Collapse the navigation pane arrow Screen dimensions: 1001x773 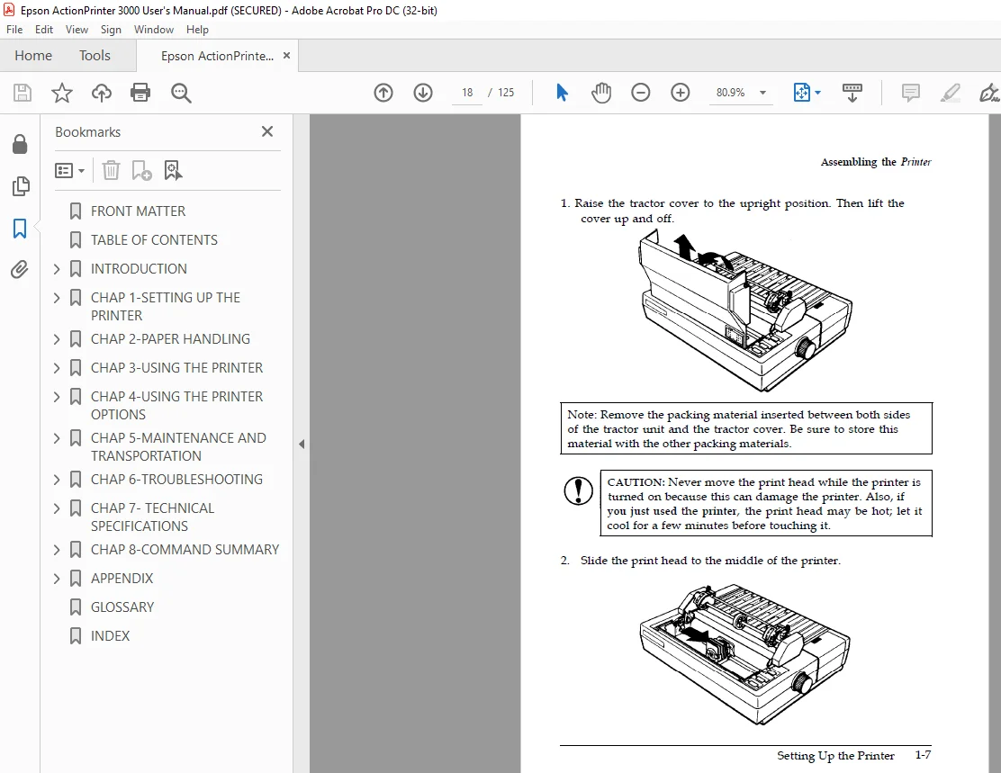click(302, 444)
